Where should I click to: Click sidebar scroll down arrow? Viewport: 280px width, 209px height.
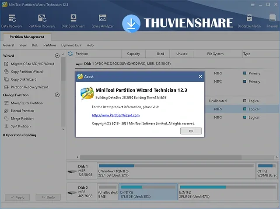point(63,129)
